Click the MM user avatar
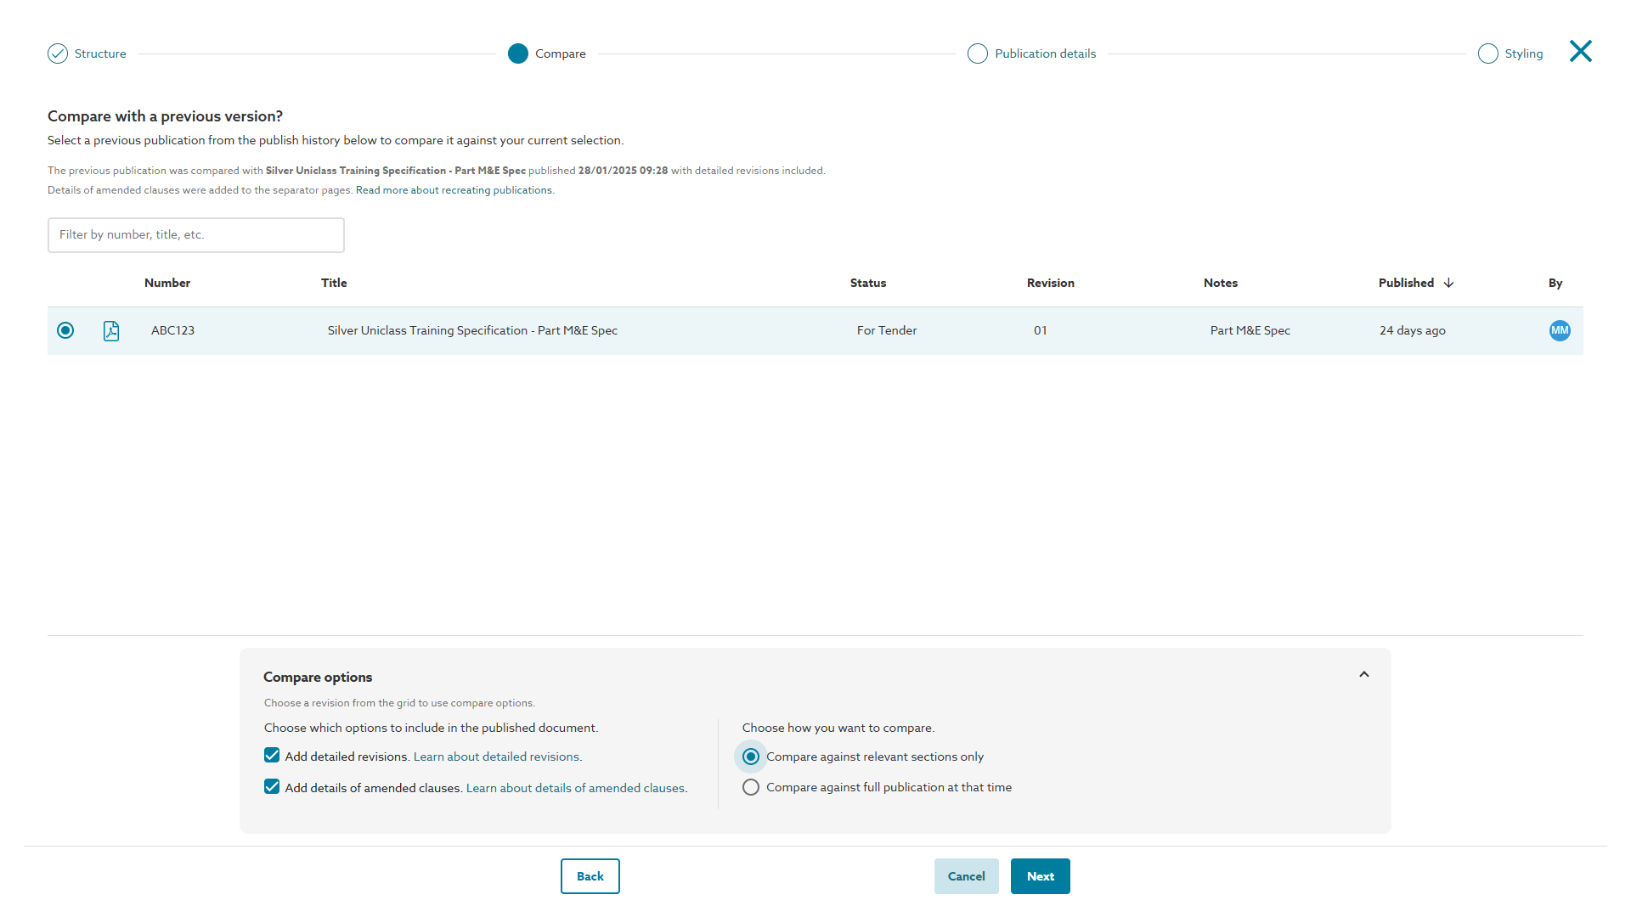This screenshot has height=917, width=1631. pos(1559,330)
